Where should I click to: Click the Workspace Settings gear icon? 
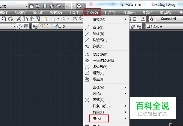(19, 26)
